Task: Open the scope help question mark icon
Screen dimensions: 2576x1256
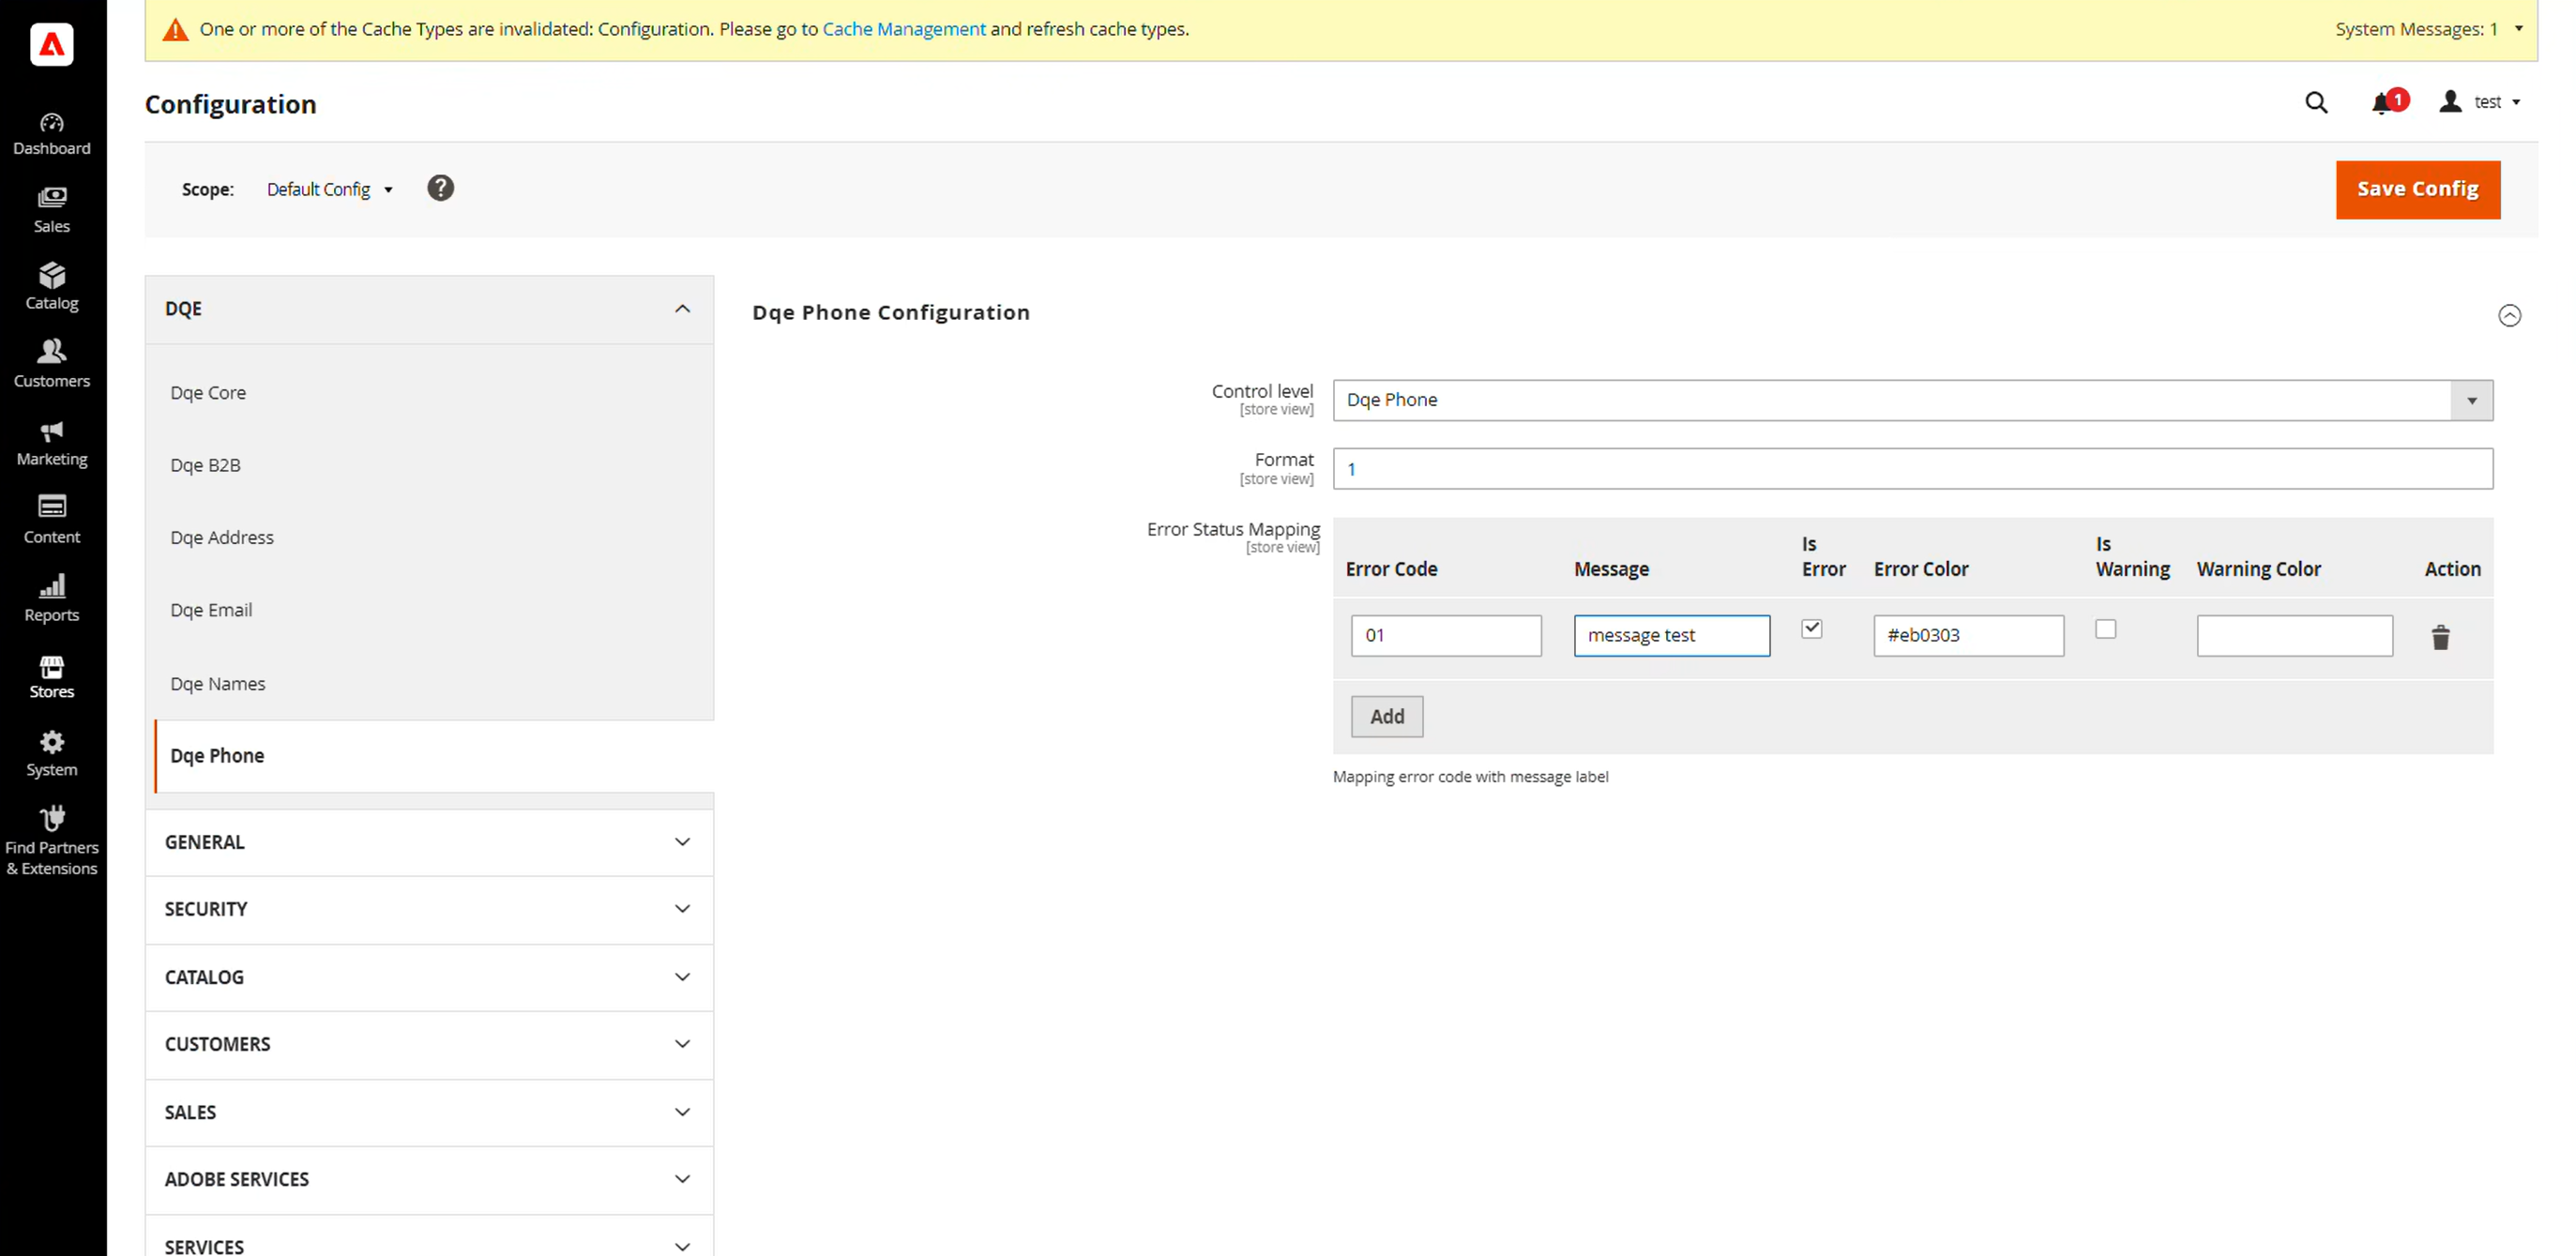Action: tap(440, 188)
